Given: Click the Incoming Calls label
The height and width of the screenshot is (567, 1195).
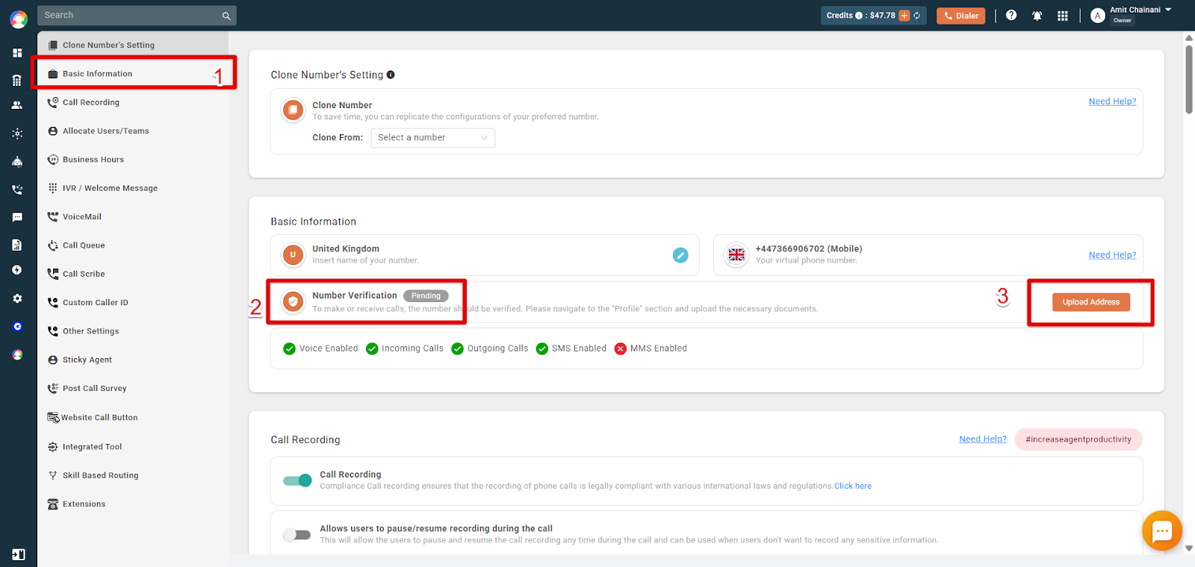Looking at the screenshot, I should tap(412, 348).
